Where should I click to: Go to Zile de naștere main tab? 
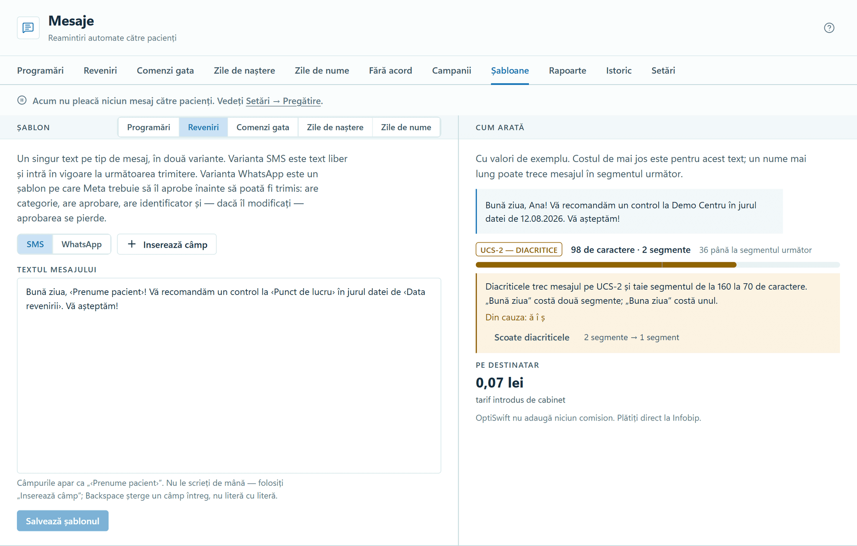pos(244,70)
